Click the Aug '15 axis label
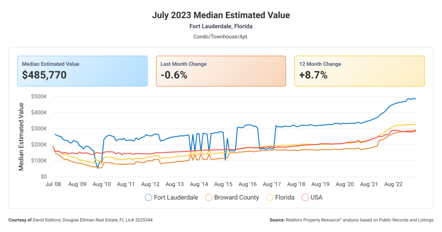442x232 pixels. point(223,184)
